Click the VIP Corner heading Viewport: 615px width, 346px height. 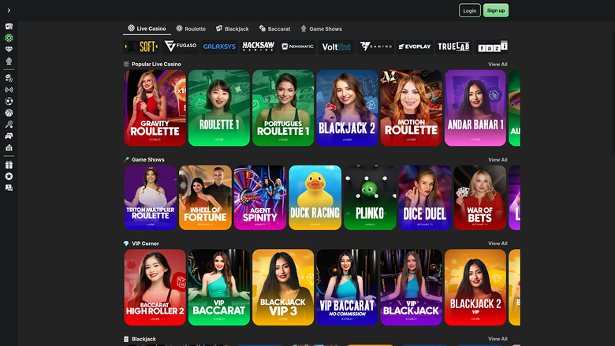point(145,244)
